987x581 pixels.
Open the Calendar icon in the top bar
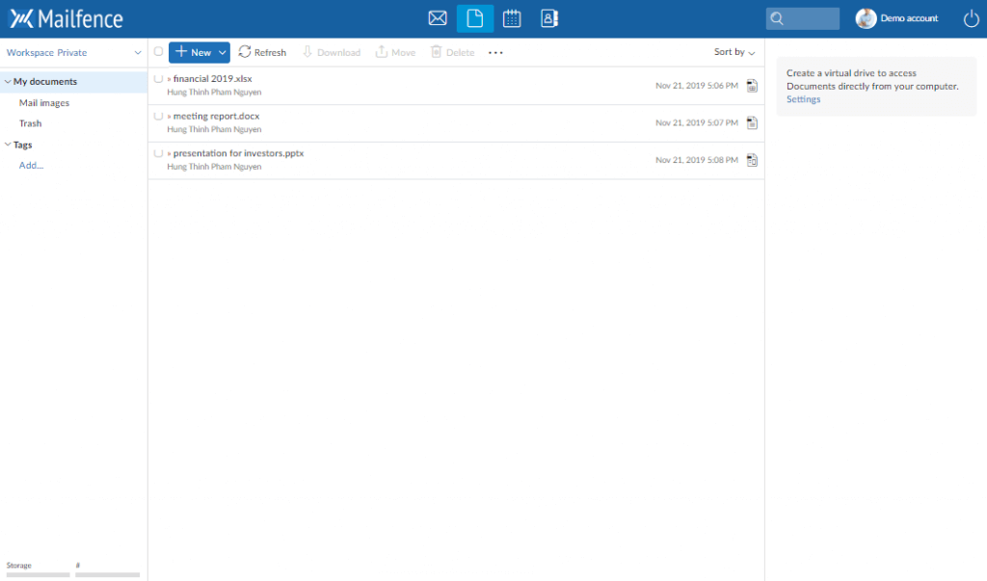(x=511, y=17)
